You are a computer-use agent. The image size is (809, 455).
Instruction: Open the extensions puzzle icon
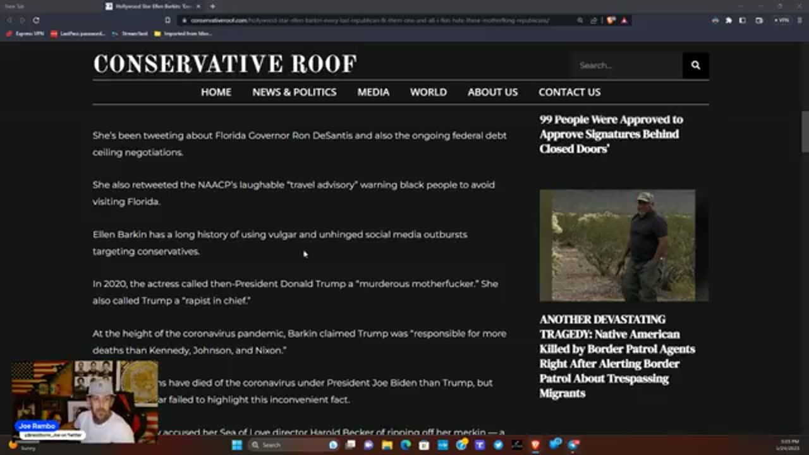pyautogui.click(x=729, y=20)
